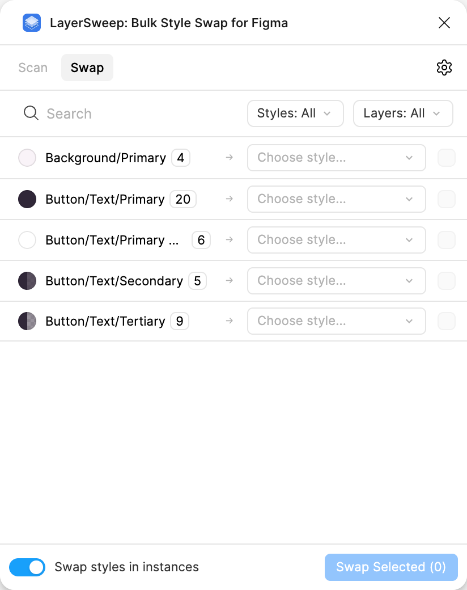Click the arrow icon next to Background/Primary
467x590 pixels.
pos(229,158)
